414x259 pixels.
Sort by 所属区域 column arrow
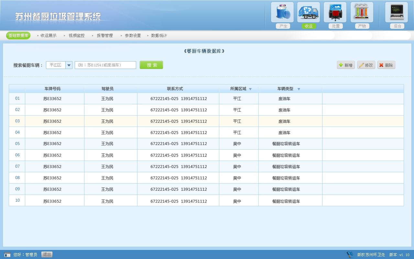(250, 89)
